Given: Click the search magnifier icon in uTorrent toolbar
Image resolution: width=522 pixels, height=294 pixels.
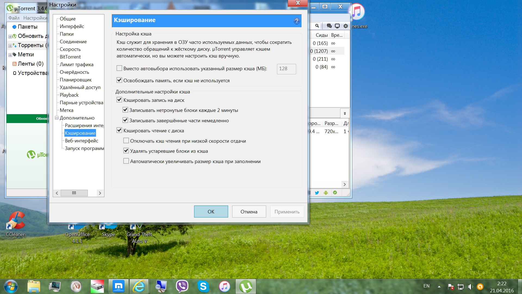Looking at the screenshot, I should click(x=317, y=26).
